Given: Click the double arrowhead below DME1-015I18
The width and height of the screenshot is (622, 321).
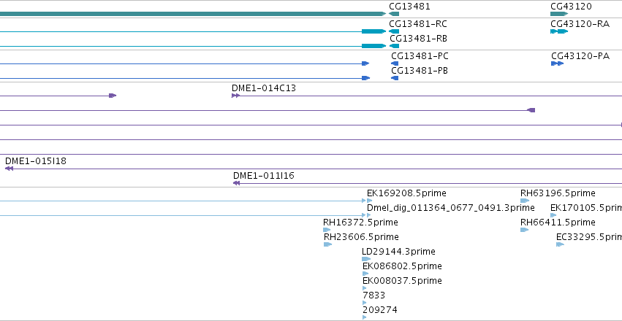Looking at the screenshot, I should tap(9, 169).
